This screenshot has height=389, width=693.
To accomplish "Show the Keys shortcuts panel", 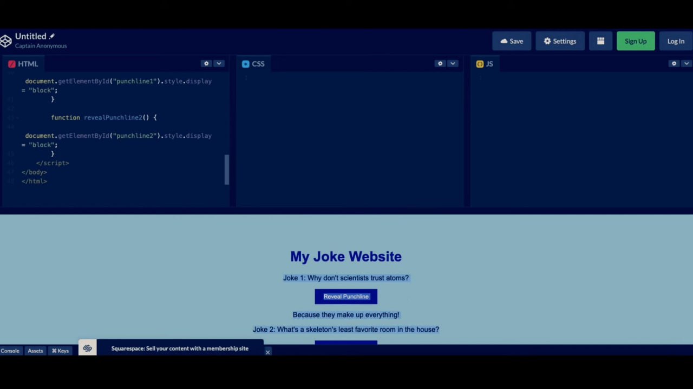I will 60,351.
